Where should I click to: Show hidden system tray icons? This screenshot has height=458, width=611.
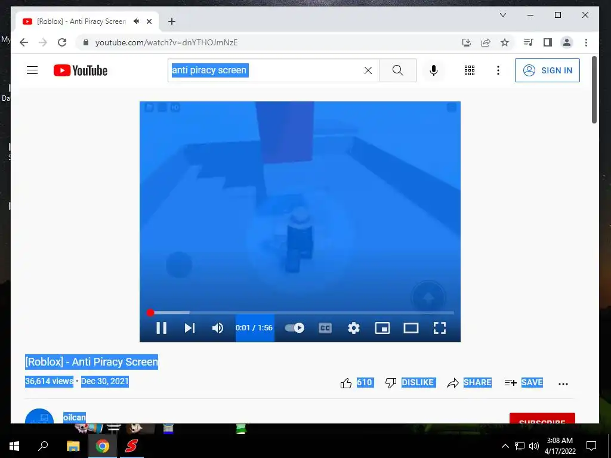click(x=505, y=446)
